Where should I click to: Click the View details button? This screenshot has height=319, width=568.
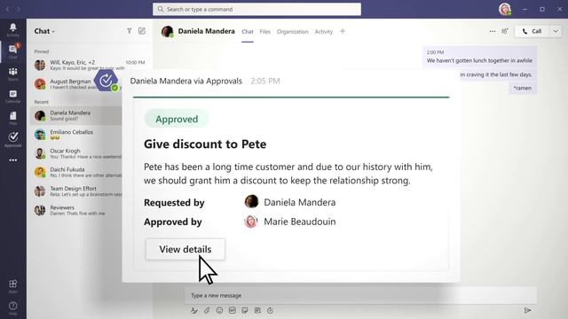click(x=185, y=249)
